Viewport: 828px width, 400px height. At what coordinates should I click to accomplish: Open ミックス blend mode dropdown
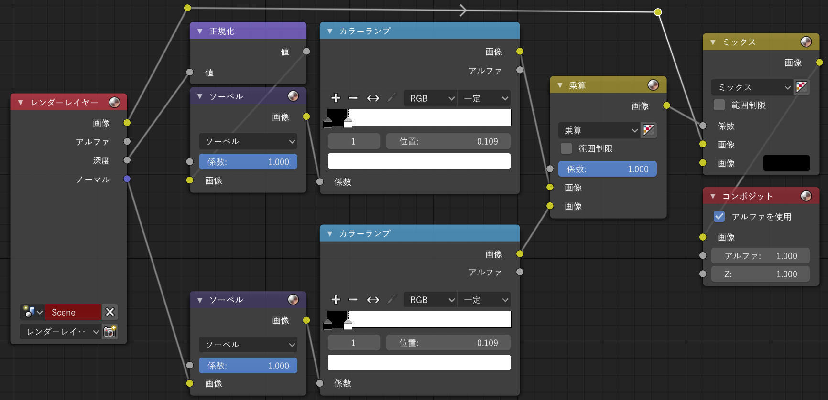point(752,87)
